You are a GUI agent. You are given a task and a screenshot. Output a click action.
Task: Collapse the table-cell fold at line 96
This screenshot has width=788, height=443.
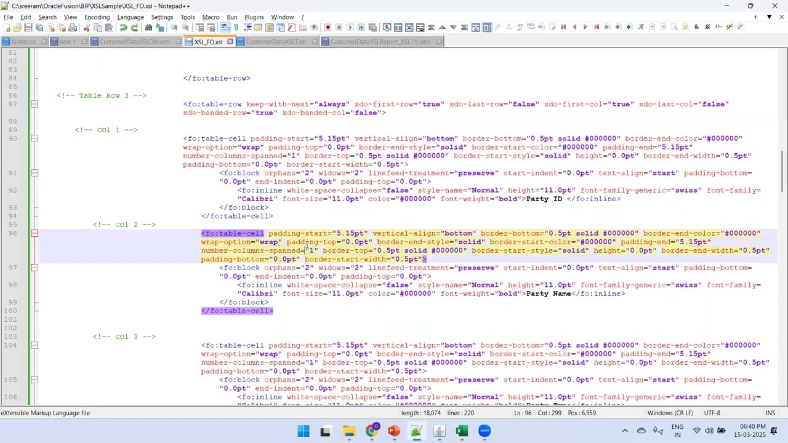(34, 233)
